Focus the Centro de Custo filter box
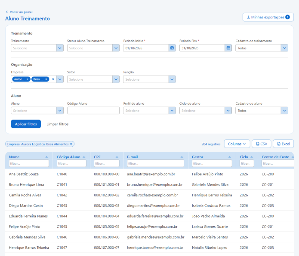299x256 pixels. 277,163
